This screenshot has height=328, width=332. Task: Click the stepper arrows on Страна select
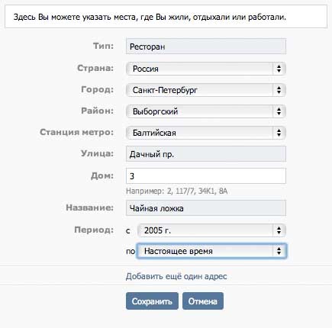pyautogui.click(x=279, y=69)
